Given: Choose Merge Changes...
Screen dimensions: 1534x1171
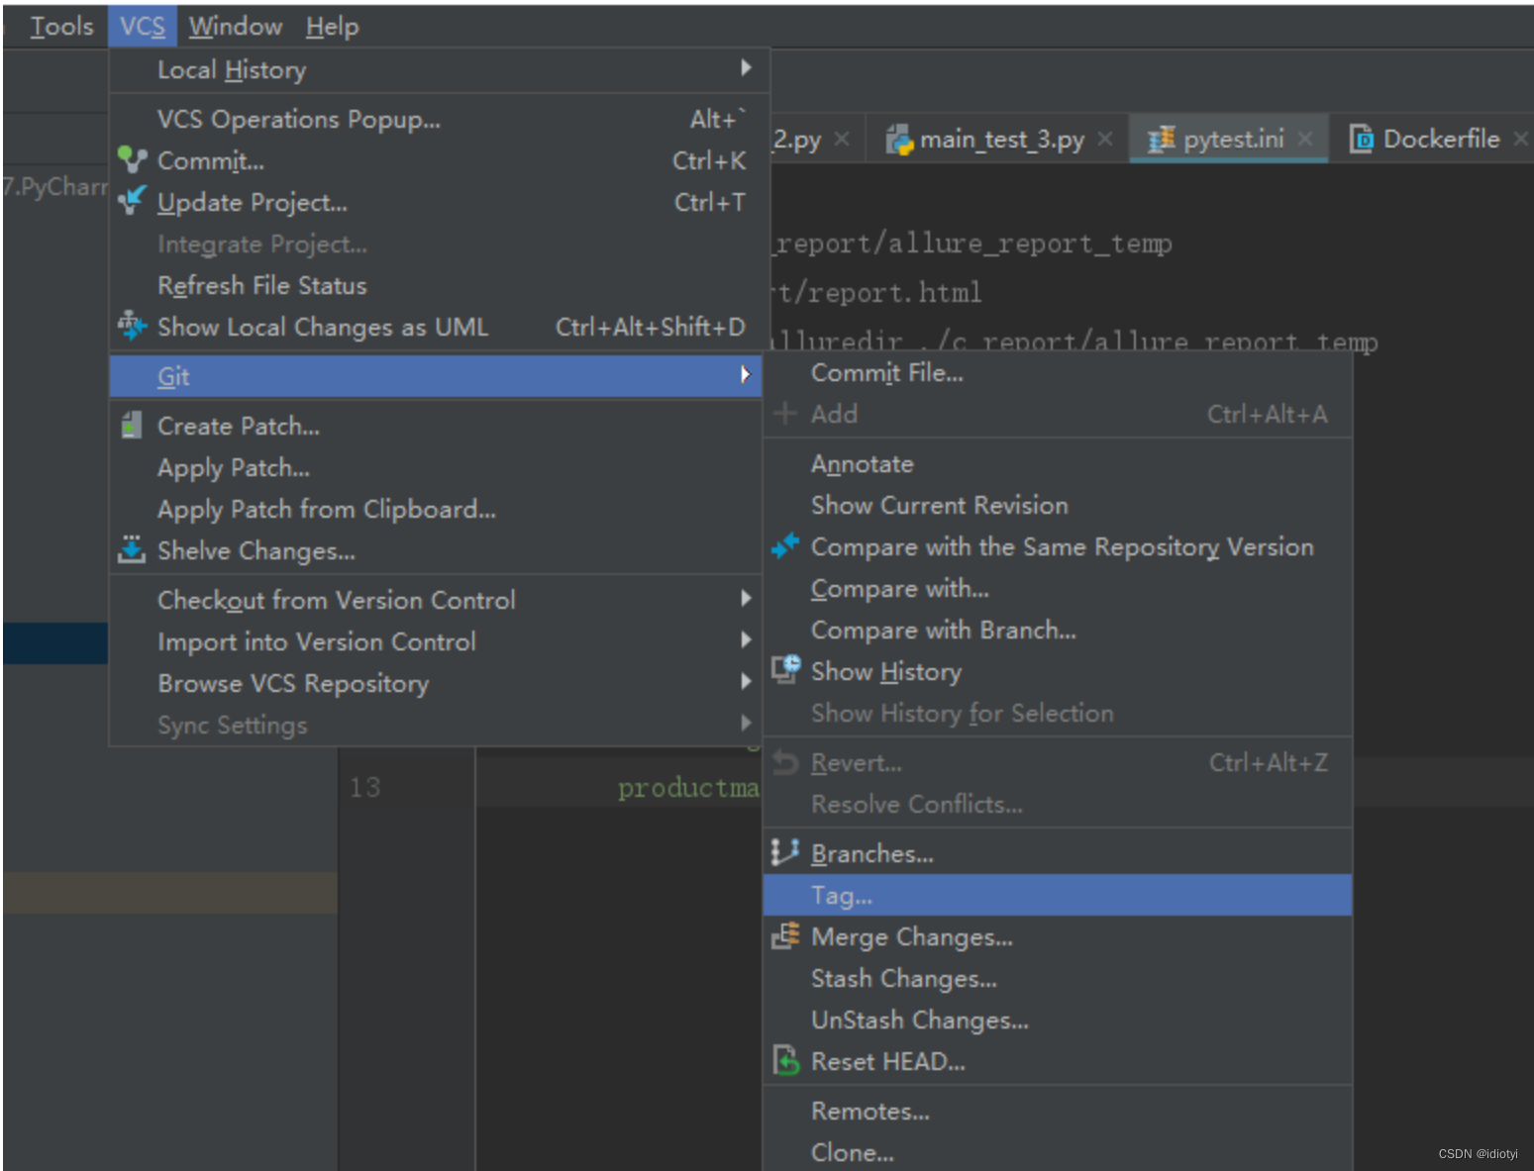Looking at the screenshot, I should tap(1058, 936).
